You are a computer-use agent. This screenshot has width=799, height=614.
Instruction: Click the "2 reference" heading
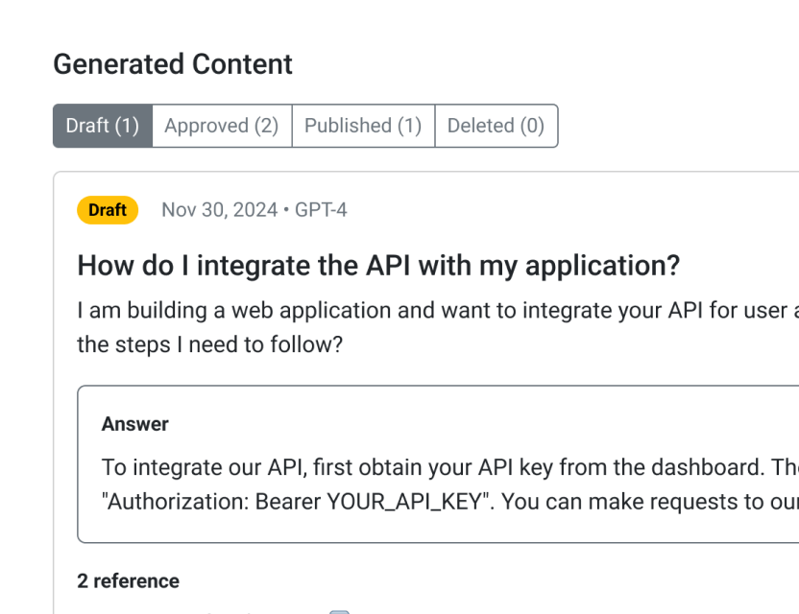(128, 581)
